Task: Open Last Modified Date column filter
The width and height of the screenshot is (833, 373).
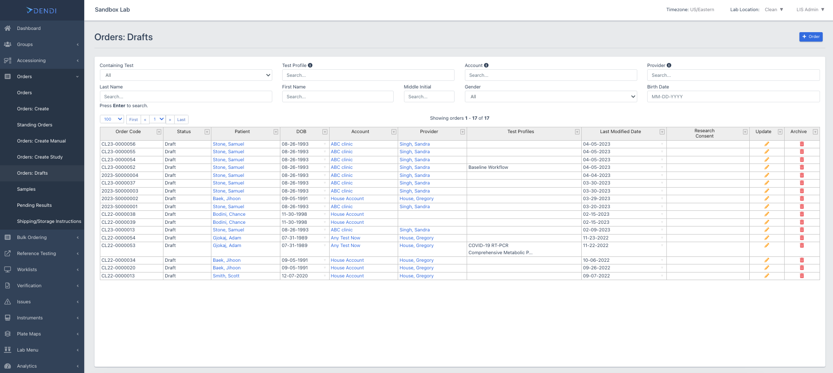Action: click(x=662, y=132)
